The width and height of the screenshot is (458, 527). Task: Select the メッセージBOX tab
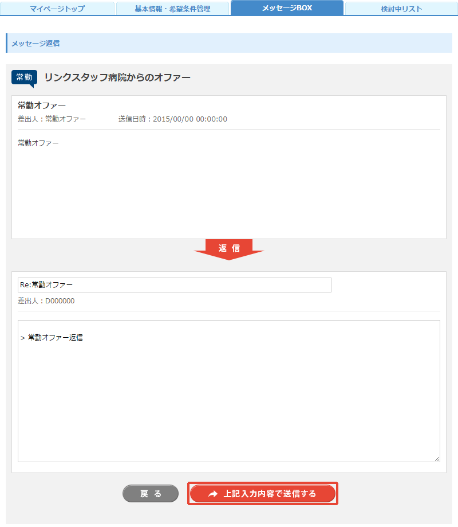pos(287,7)
